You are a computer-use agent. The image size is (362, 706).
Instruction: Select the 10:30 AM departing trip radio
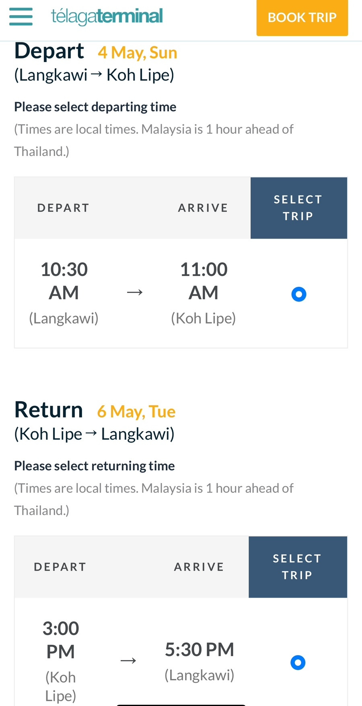(x=299, y=294)
